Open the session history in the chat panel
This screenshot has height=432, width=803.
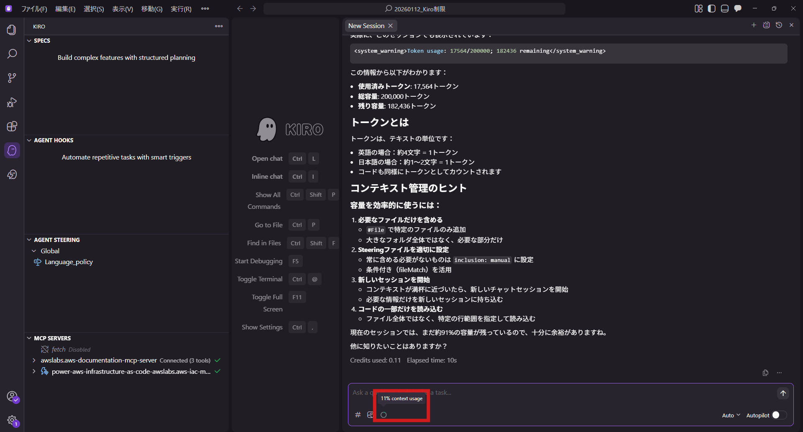pos(779,25)
